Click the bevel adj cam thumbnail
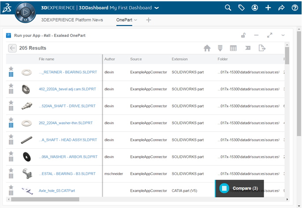302x208 pixels. (26, 90)
